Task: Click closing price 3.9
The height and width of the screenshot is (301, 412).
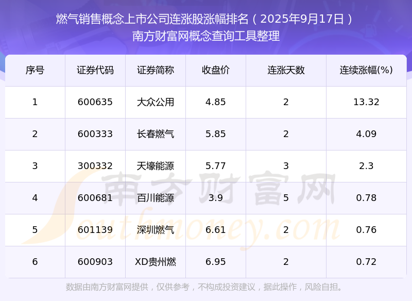Action: click(x=216, y=198)
